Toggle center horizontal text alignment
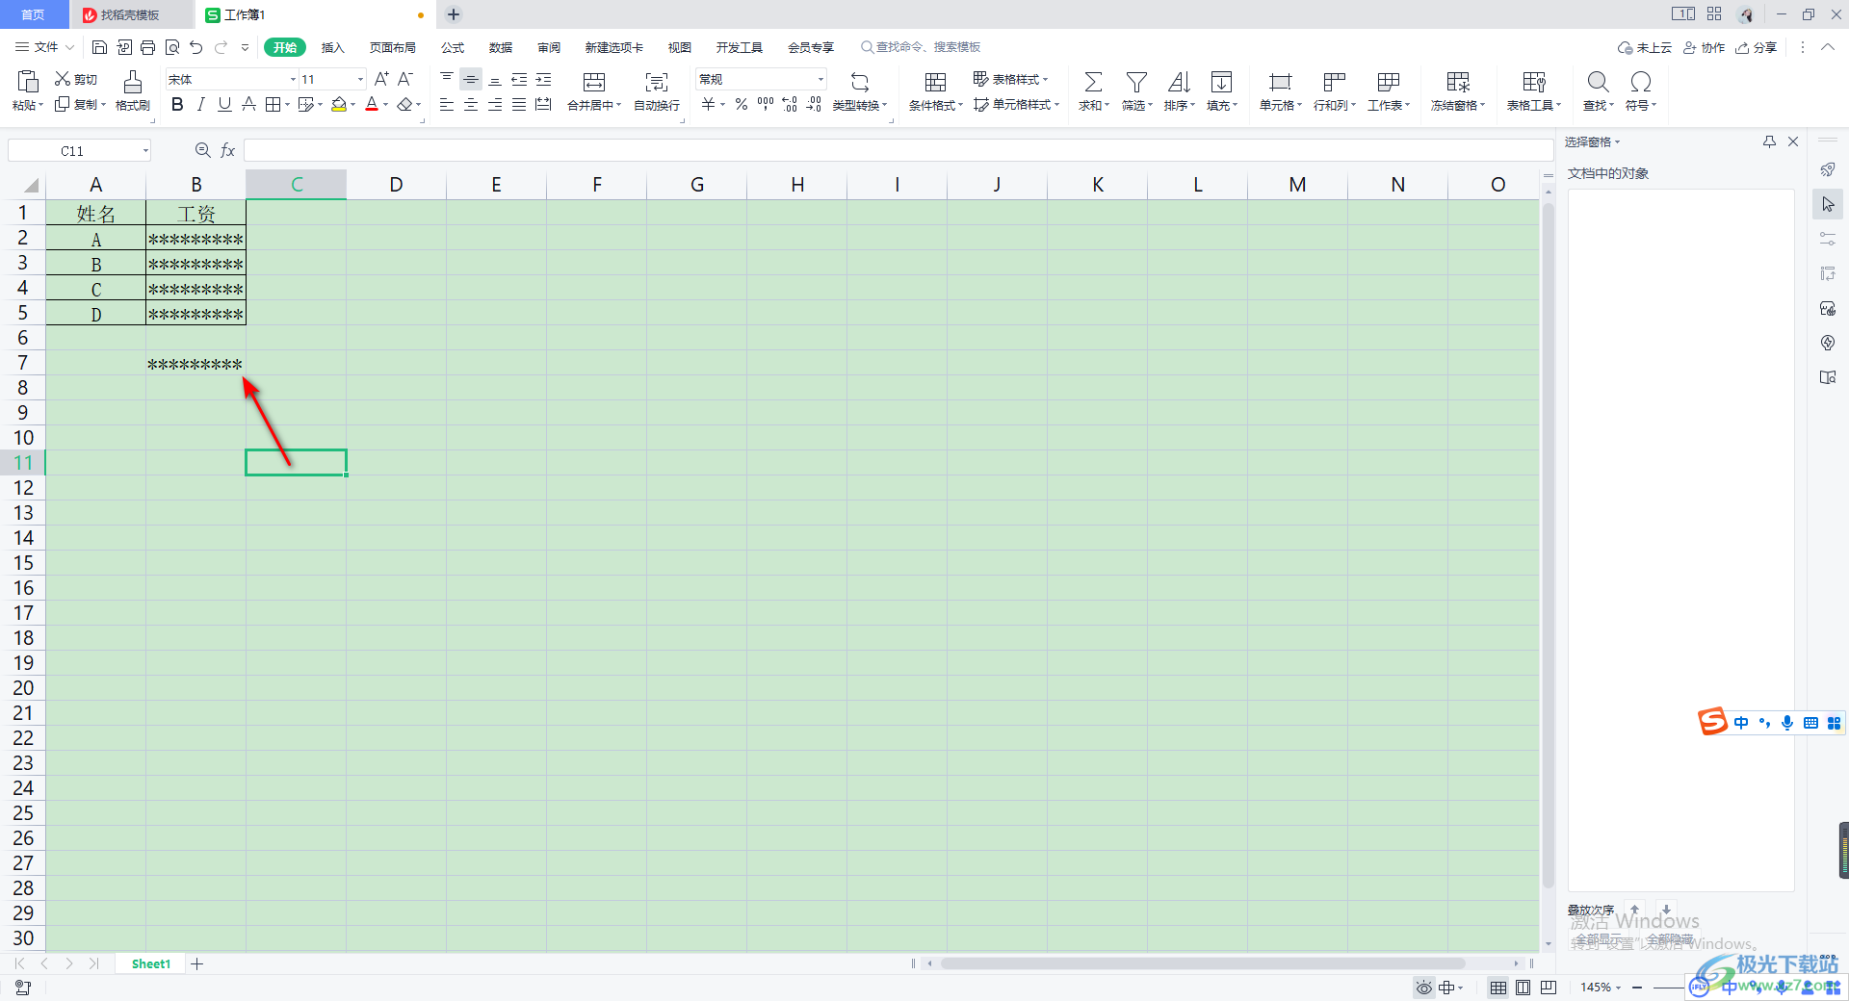 (x=471, y=104)
